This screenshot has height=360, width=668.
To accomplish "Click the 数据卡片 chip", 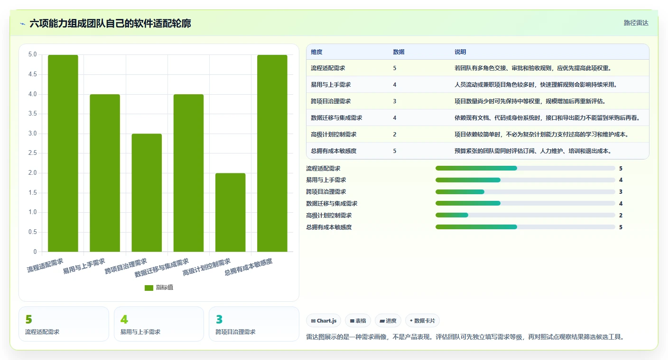I will [x=422, y=321].
